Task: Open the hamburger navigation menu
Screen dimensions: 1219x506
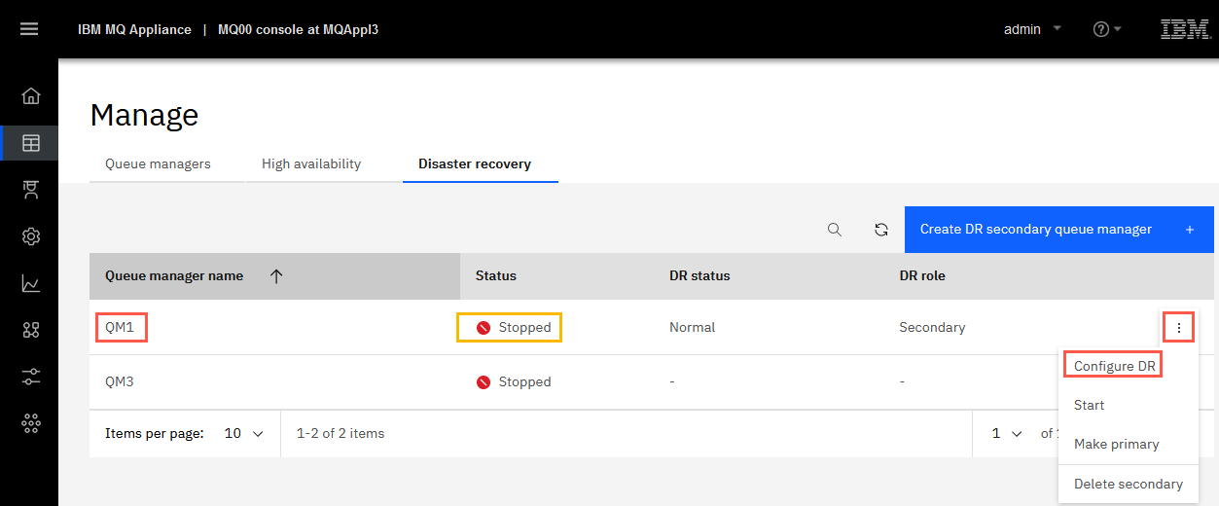Action: (x=29, y=29)
